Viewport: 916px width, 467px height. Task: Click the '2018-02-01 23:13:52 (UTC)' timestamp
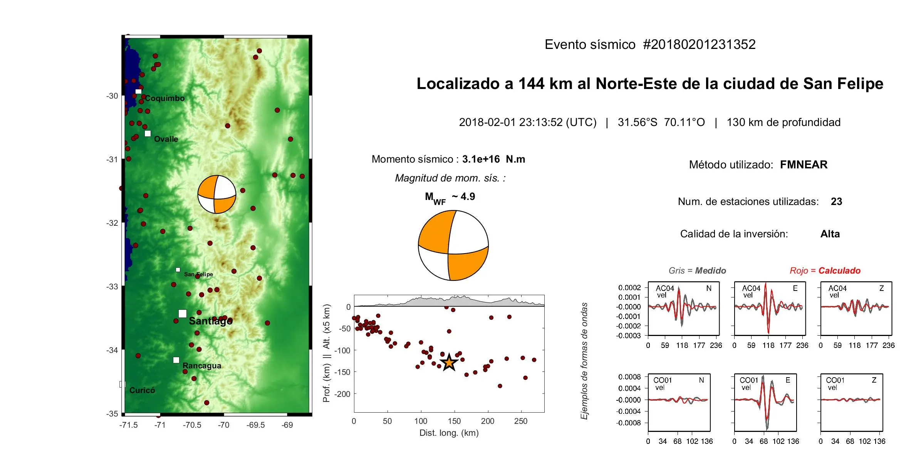pos(528,122)
